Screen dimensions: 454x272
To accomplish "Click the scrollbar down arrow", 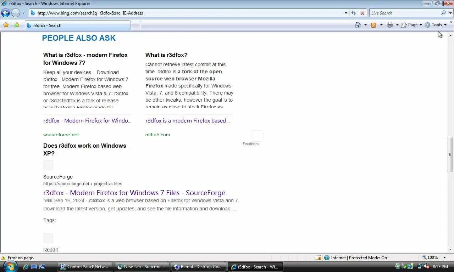I will tap(450, 249).
